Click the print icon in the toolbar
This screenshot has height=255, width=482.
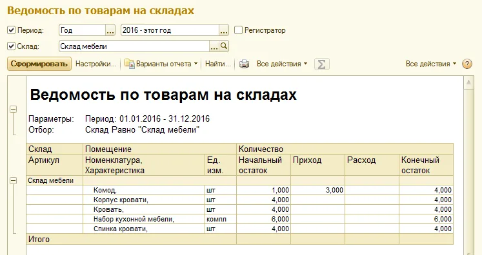[x=244, y=64]
